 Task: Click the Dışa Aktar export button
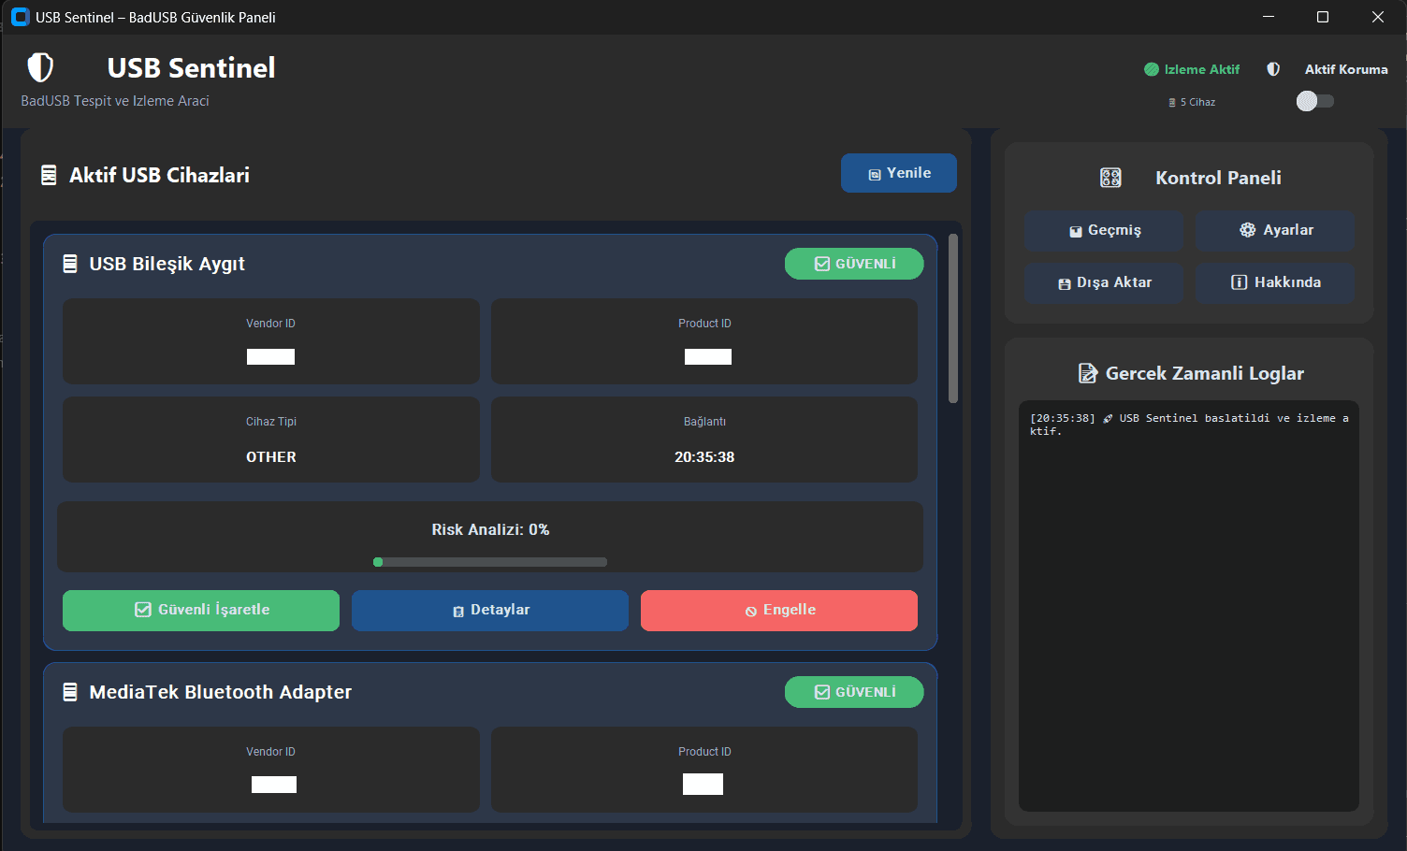coord(1105,282)
